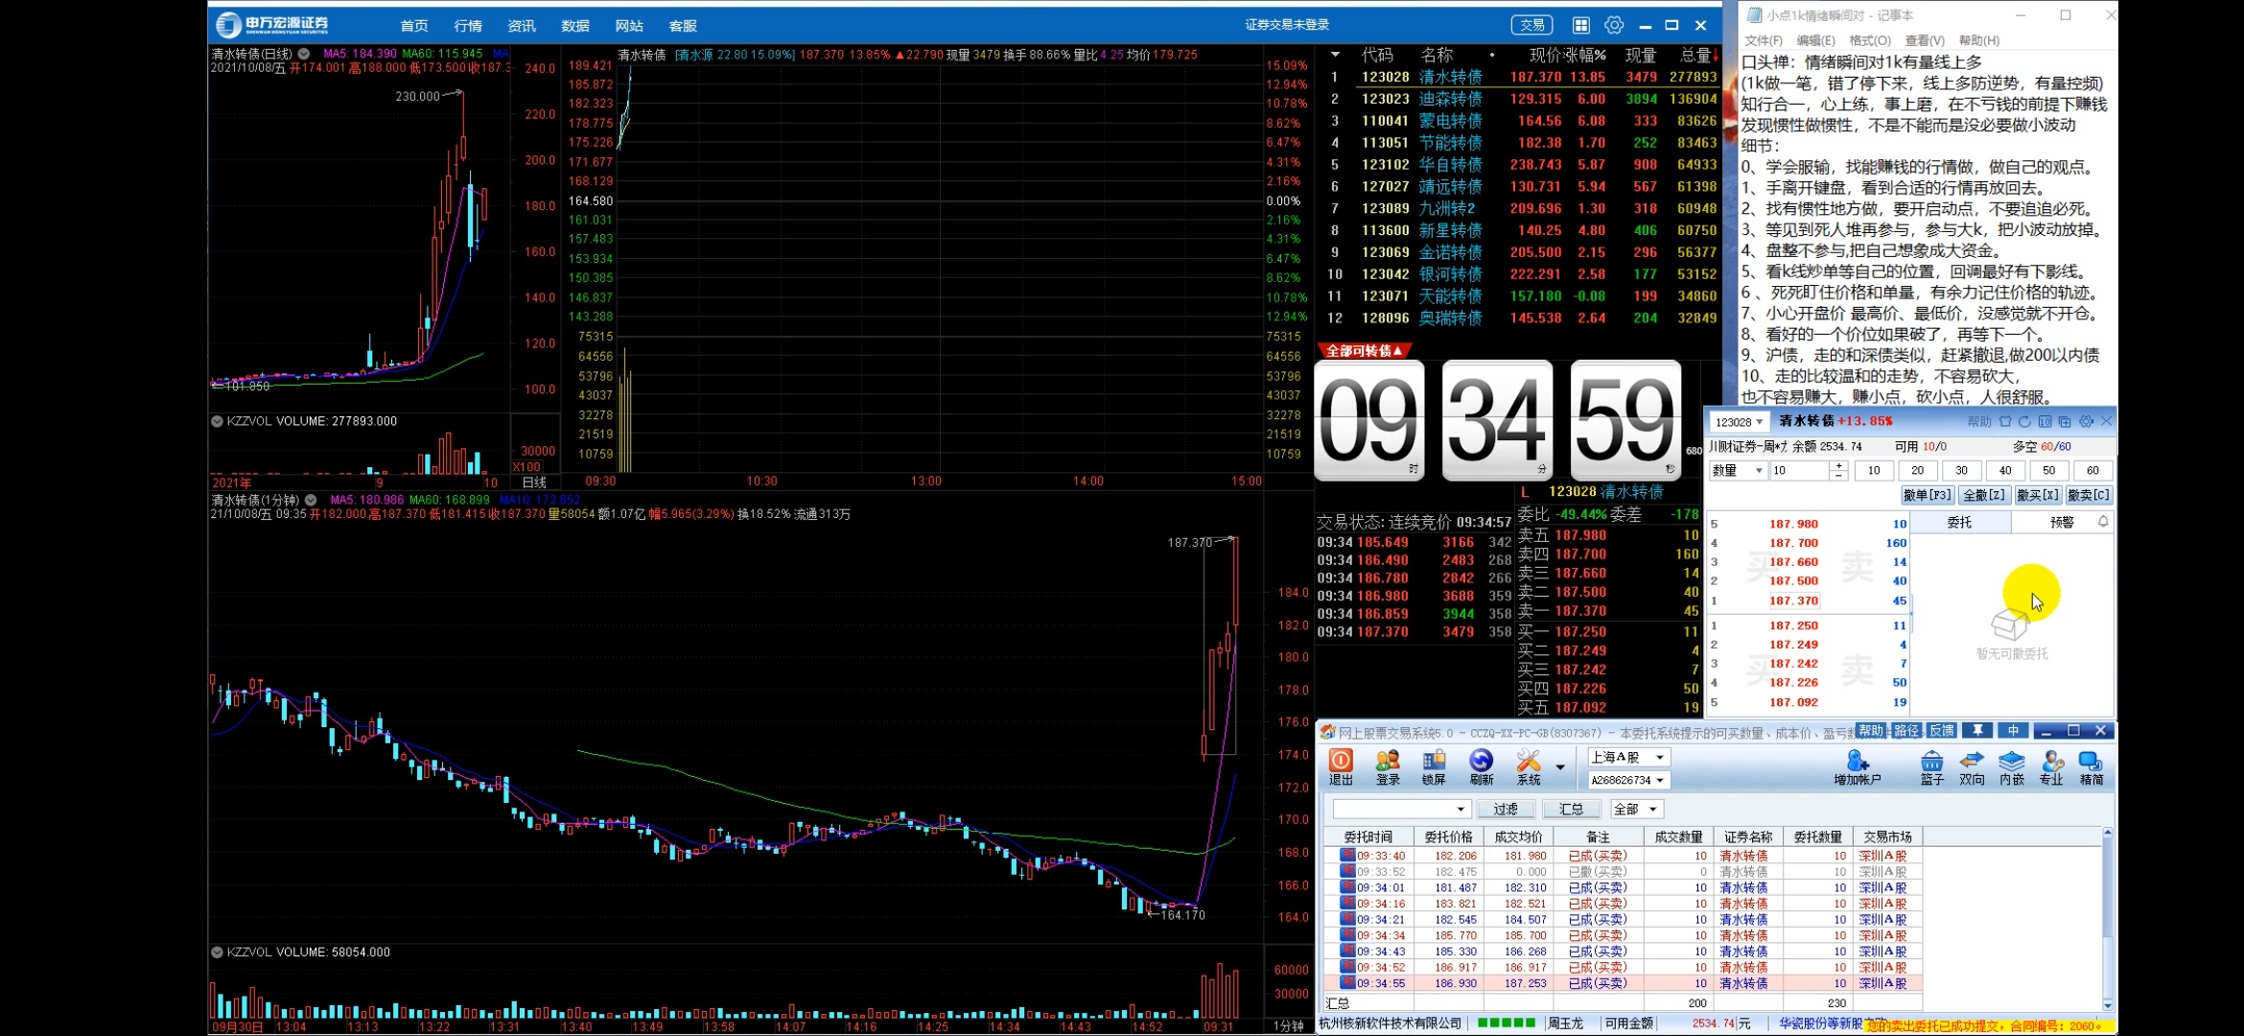Click 撤单[F3] cancel order button
The image size is (2244, 1036).
coord(1928,496)
